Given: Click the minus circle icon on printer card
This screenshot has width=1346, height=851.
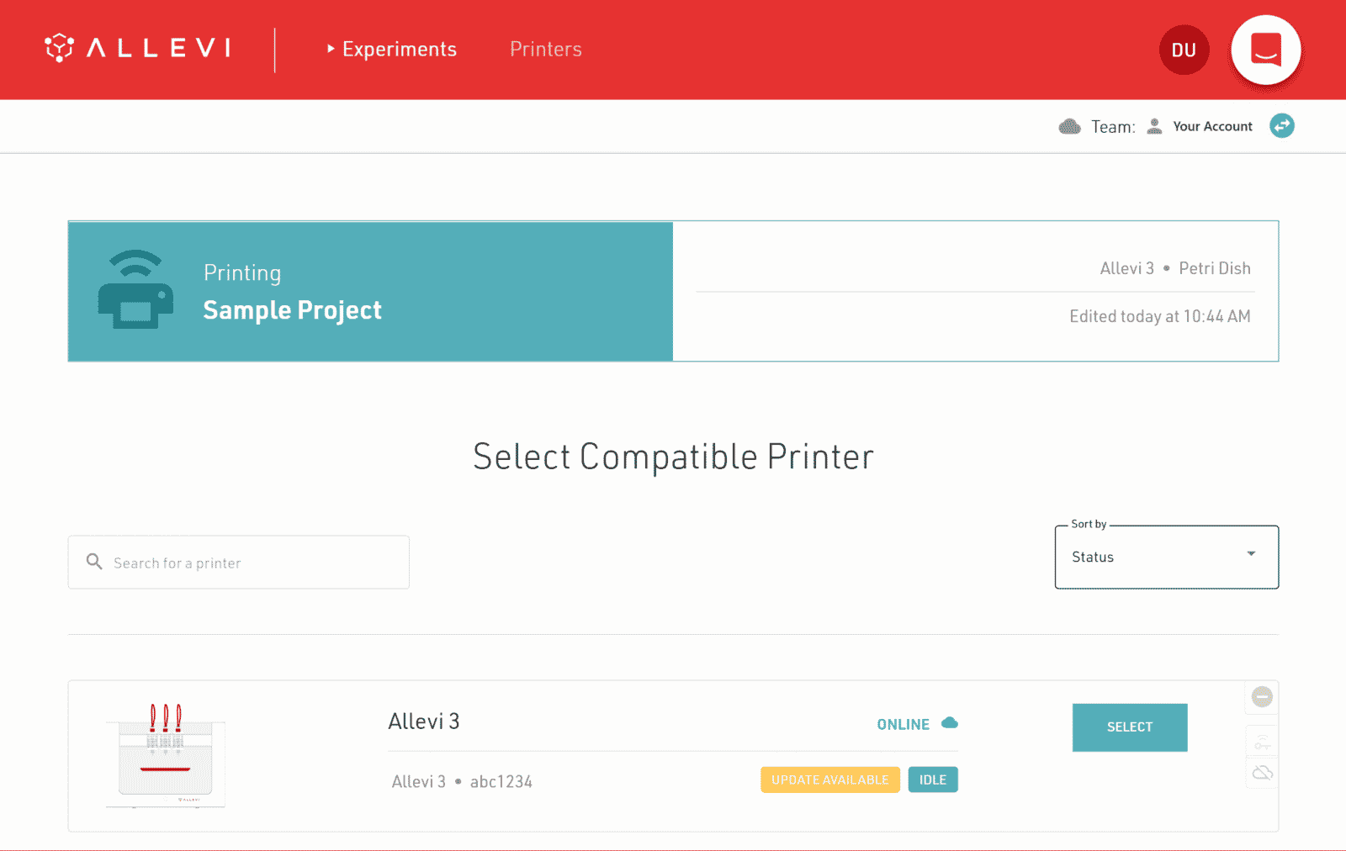Looking at the screenshot, I should (x=1262, y=696).
